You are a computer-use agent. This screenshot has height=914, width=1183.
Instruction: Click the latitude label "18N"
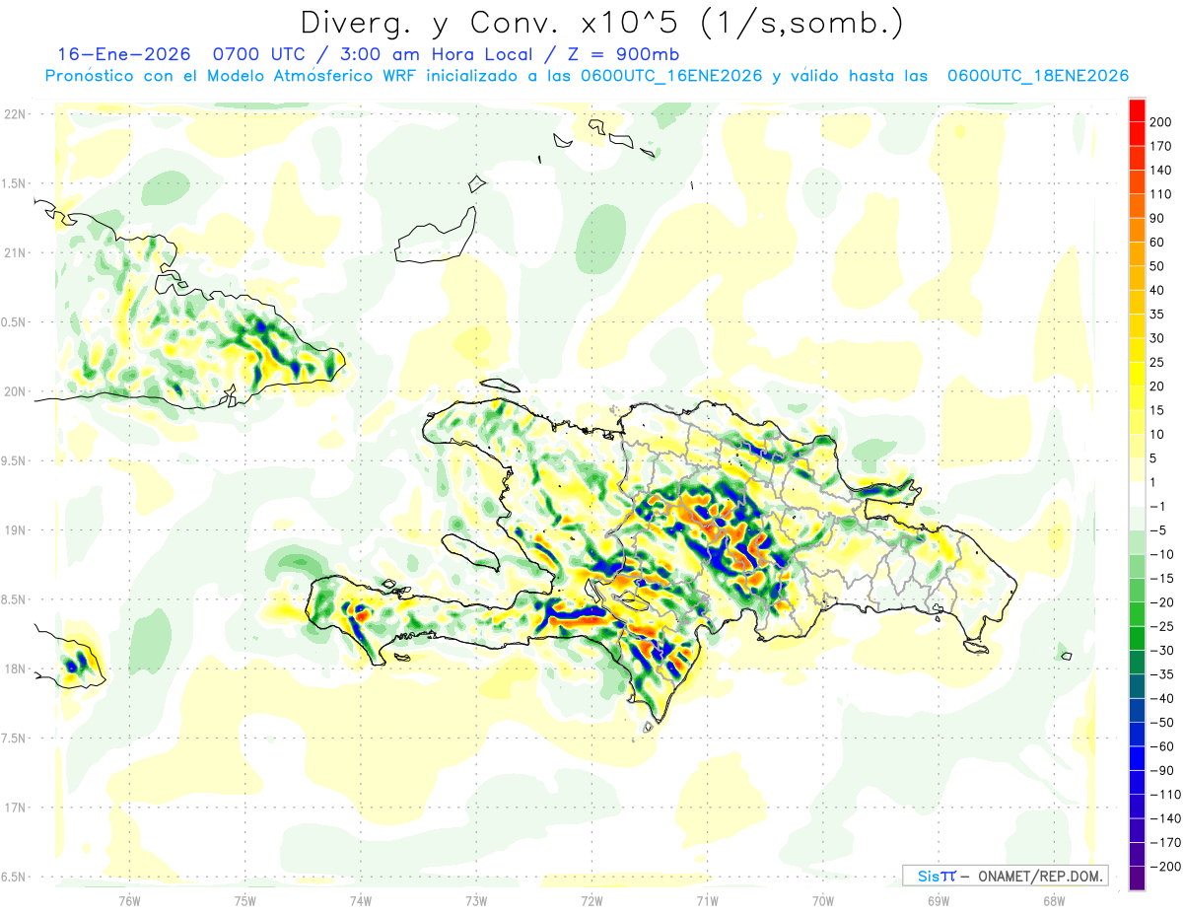pos(15,669)
